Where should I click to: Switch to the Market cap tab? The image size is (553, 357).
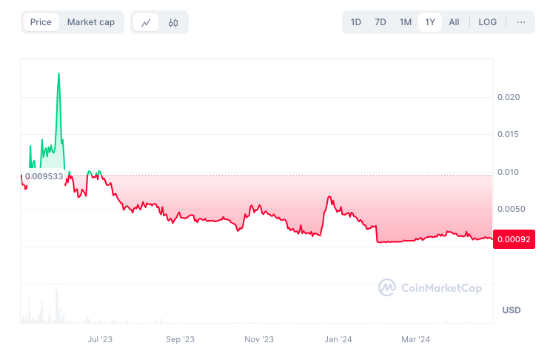tap(91, 22)
